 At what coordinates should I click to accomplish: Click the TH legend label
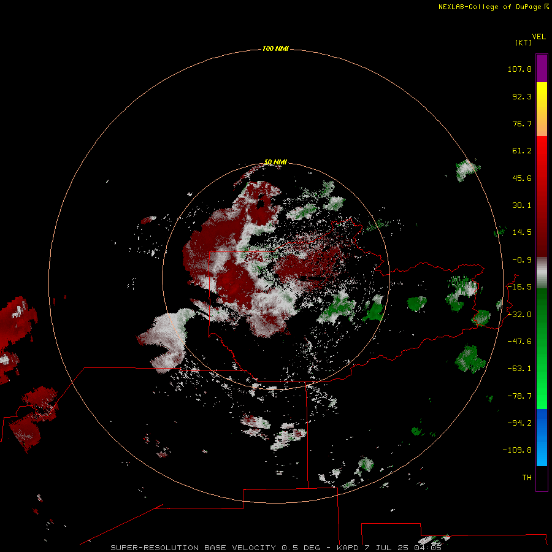tap(527, 478)
